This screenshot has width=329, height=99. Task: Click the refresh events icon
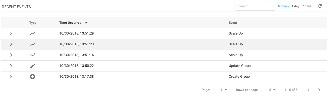tap(320, 6)
